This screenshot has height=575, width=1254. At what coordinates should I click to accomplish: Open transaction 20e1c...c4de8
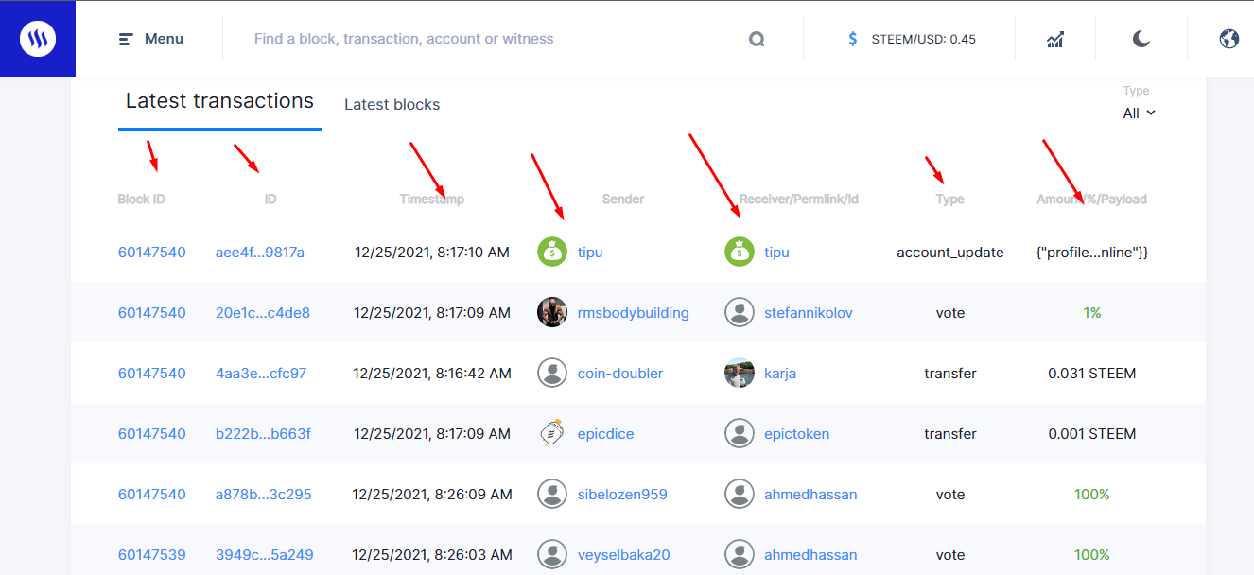click(263, 313)
